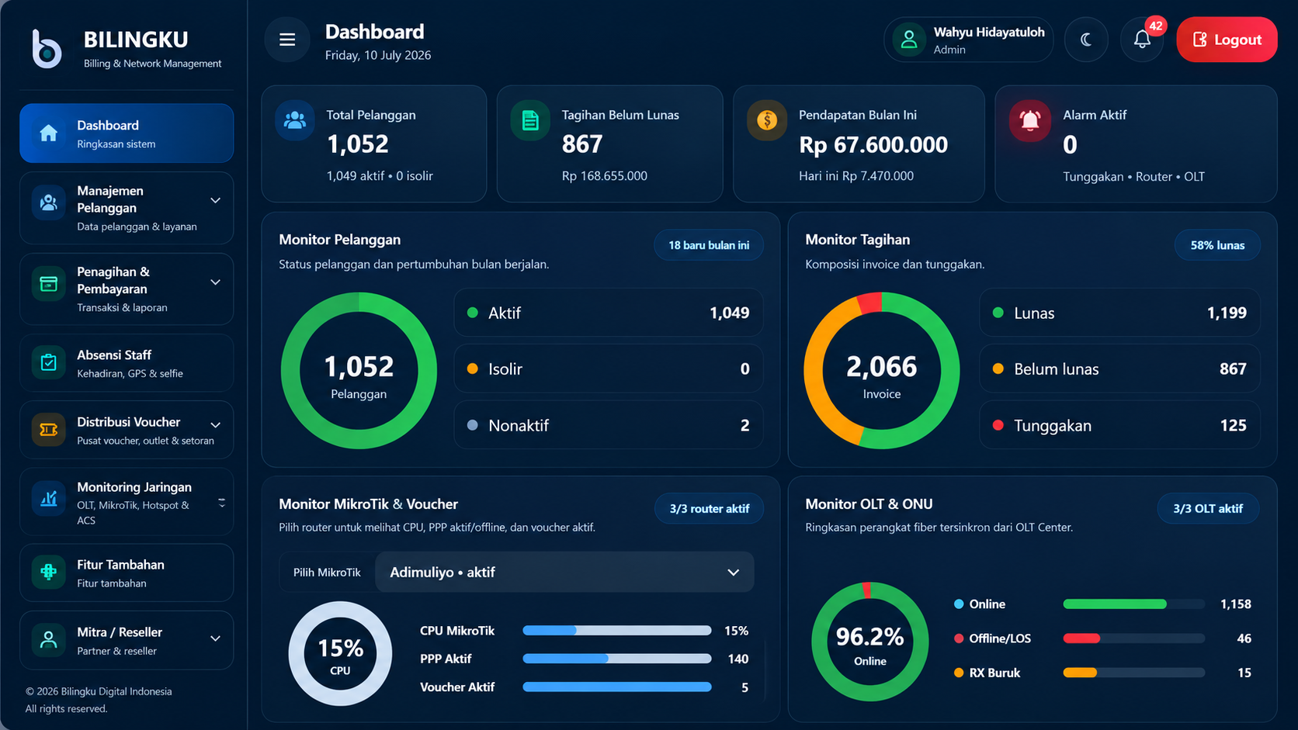Click the Logout button
The width and height of the screenshot is (1298, 730).
click(1227, 40)
